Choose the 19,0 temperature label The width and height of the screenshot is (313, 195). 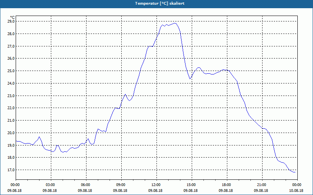coord(11,145)
